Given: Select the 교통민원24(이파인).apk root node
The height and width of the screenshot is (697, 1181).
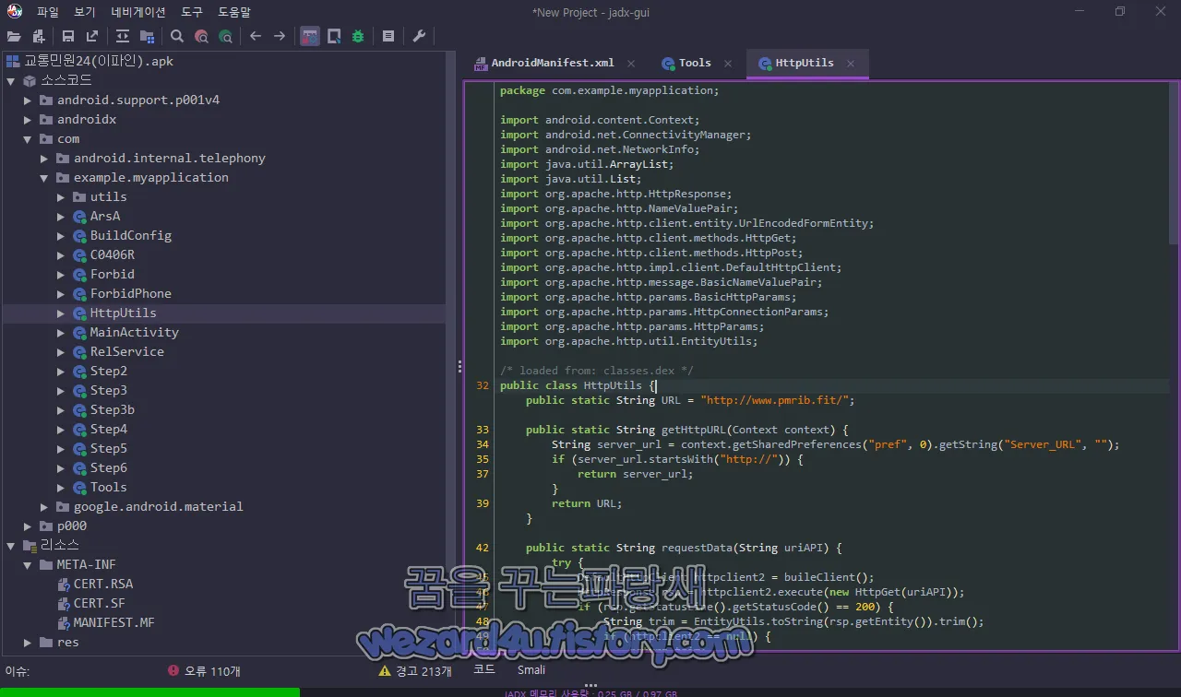Looking at the screenshot, I should click(98, 61).
